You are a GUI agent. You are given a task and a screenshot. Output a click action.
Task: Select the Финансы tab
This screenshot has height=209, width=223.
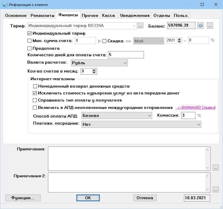(68, 15)
